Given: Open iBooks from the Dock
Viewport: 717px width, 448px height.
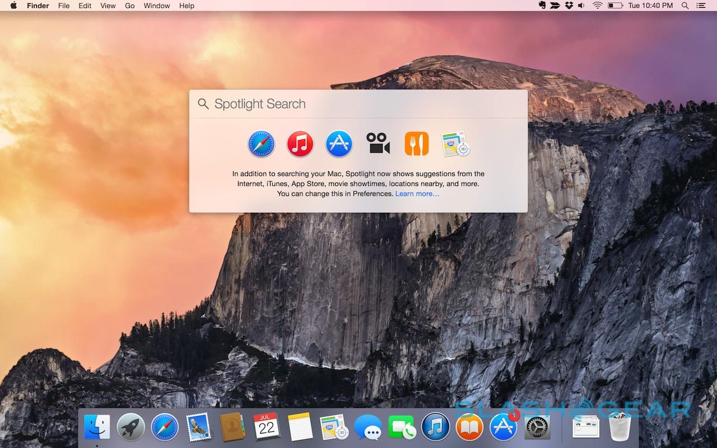Looking at the screenshot, I should [x=469, y=428].
